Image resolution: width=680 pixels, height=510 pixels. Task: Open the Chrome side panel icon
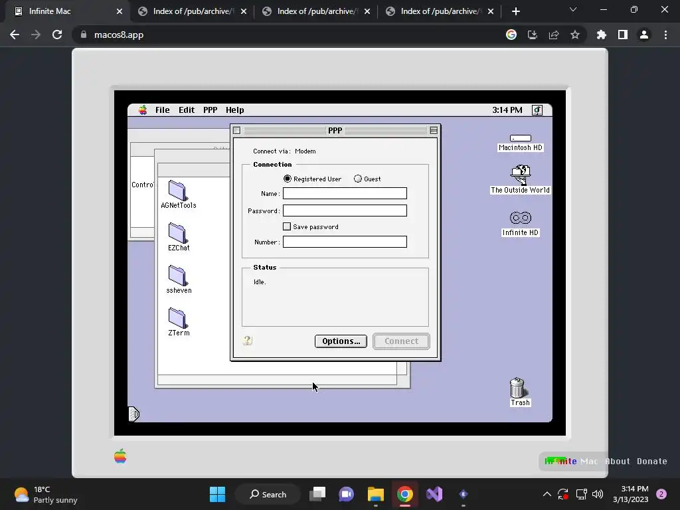623,35
